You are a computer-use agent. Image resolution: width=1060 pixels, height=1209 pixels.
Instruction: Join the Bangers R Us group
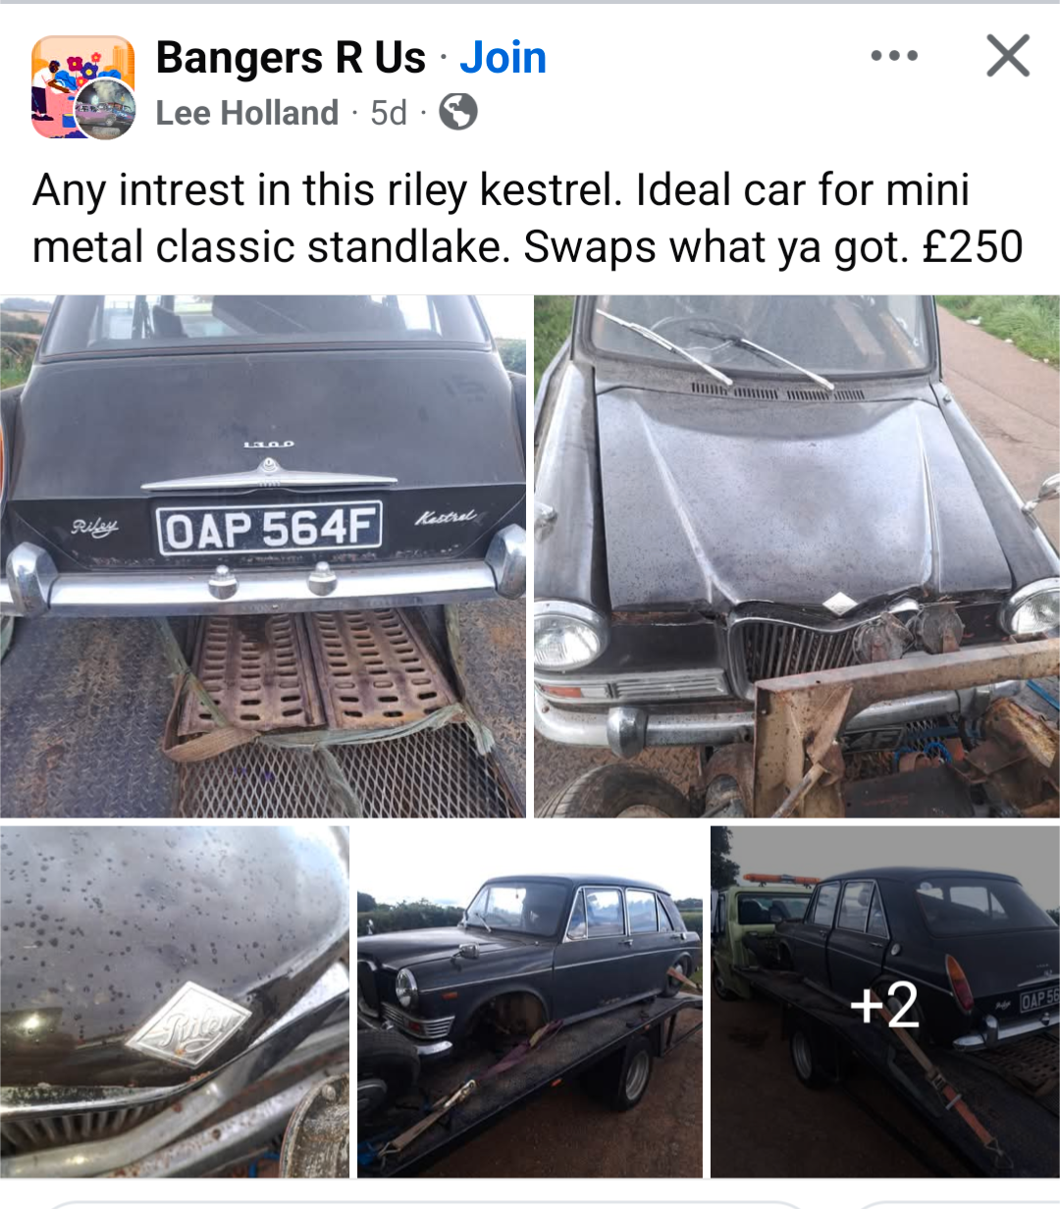click(503, 57)
